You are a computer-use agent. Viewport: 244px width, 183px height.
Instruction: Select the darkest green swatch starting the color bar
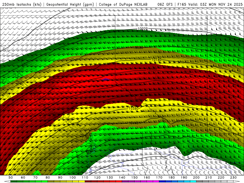[14, 181]
